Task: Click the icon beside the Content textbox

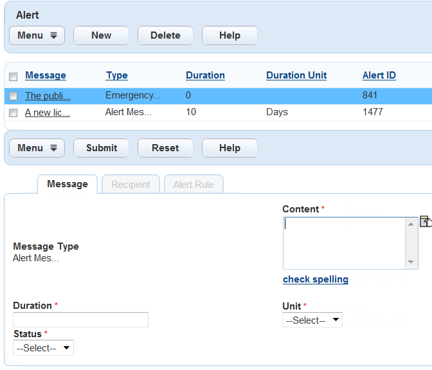Action: click(x=425, y=221)
